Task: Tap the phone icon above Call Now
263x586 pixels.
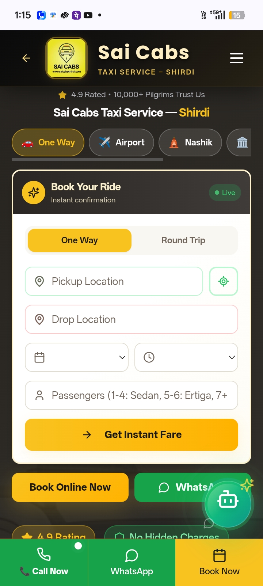Action: pyautogui.click(x=44, y=555)
